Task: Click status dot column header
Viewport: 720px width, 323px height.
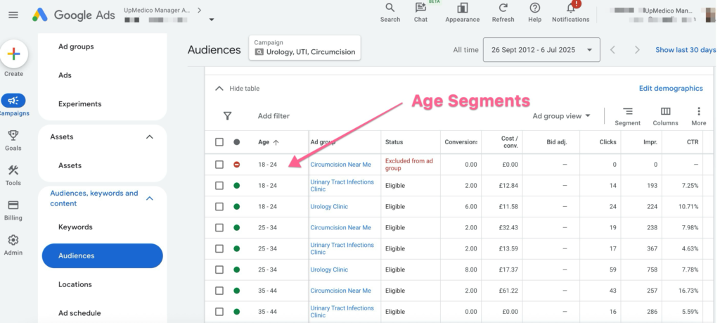Action: [236, 142]
